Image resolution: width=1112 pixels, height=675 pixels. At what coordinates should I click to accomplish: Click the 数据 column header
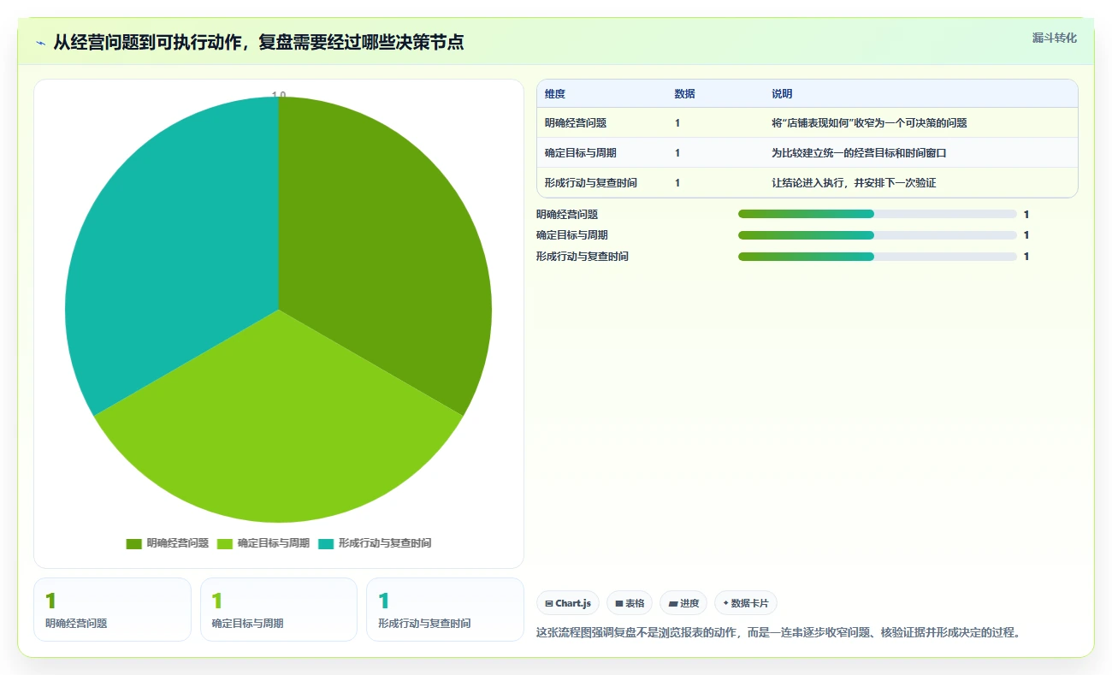coord(684,94)
